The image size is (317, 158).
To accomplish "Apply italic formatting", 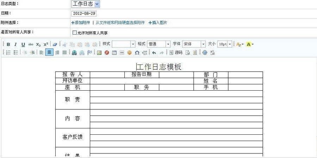I will [15, 44].
